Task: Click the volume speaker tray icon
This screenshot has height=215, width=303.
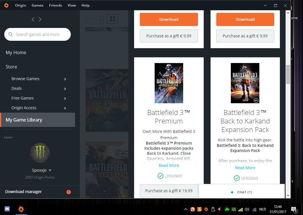Action: [247, 209]
